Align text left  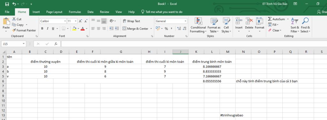coord(93,28)
